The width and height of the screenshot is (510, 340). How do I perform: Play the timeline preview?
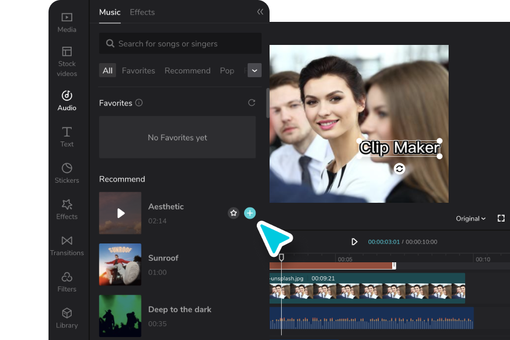[x=354, y=242]
